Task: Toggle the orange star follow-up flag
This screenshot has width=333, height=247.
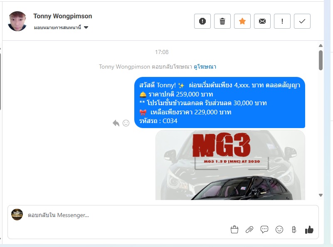Action: [242, 21]
